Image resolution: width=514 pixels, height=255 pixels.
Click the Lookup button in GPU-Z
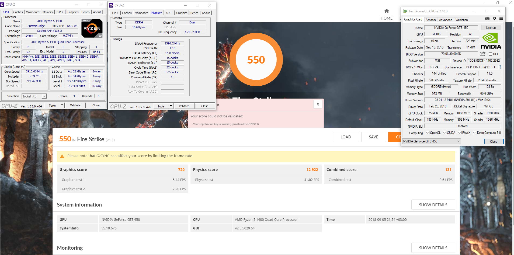[491, 28]
